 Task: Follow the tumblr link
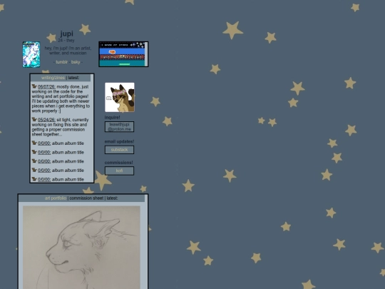pyautogui.click(x=61, y=62)
